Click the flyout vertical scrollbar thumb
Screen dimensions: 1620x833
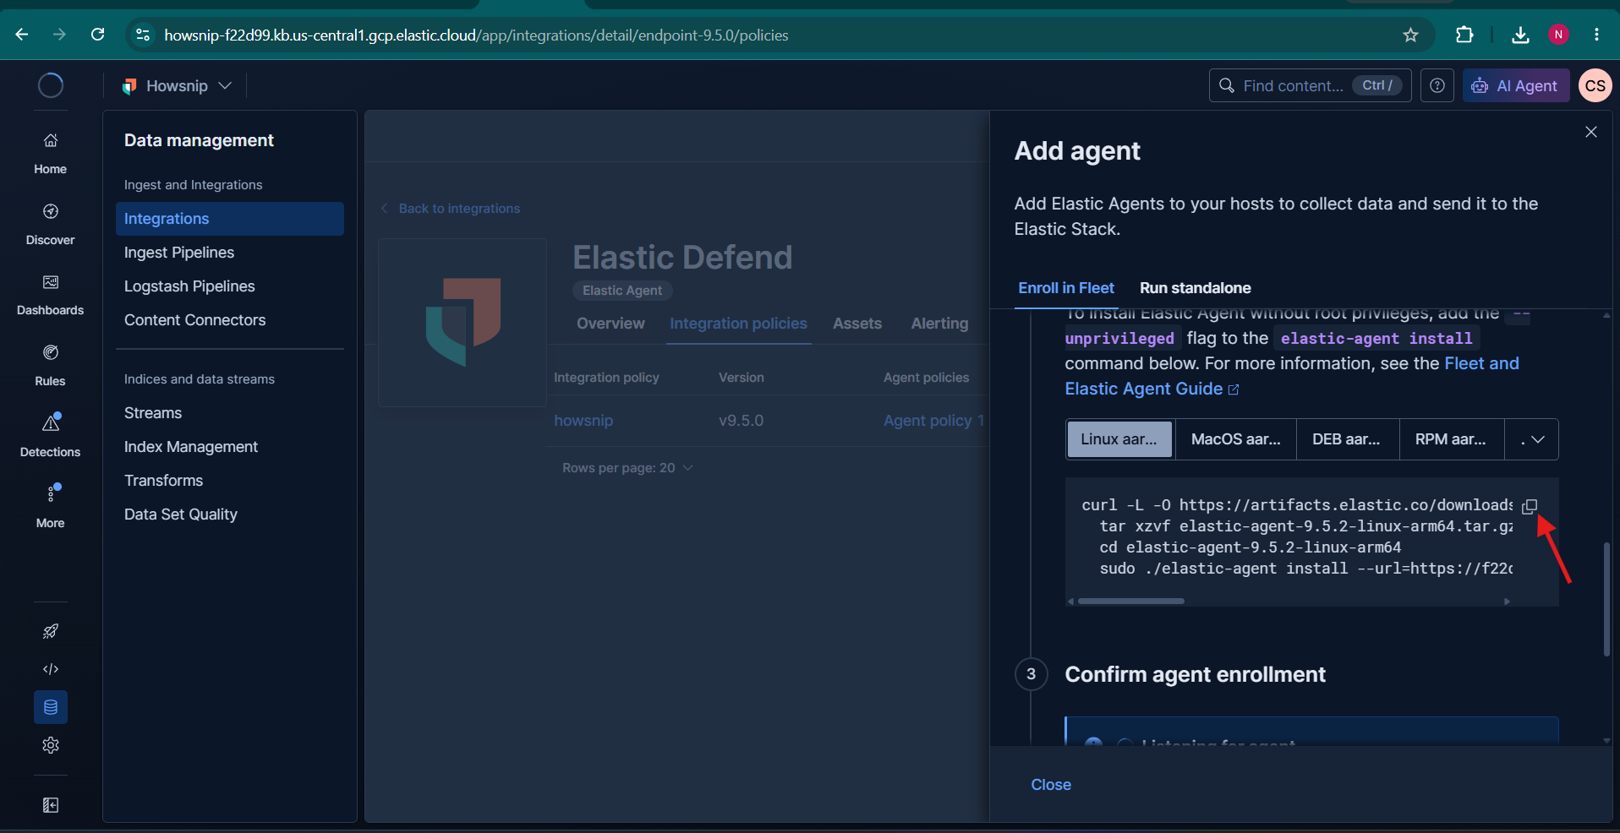(x=1606, y=599)
